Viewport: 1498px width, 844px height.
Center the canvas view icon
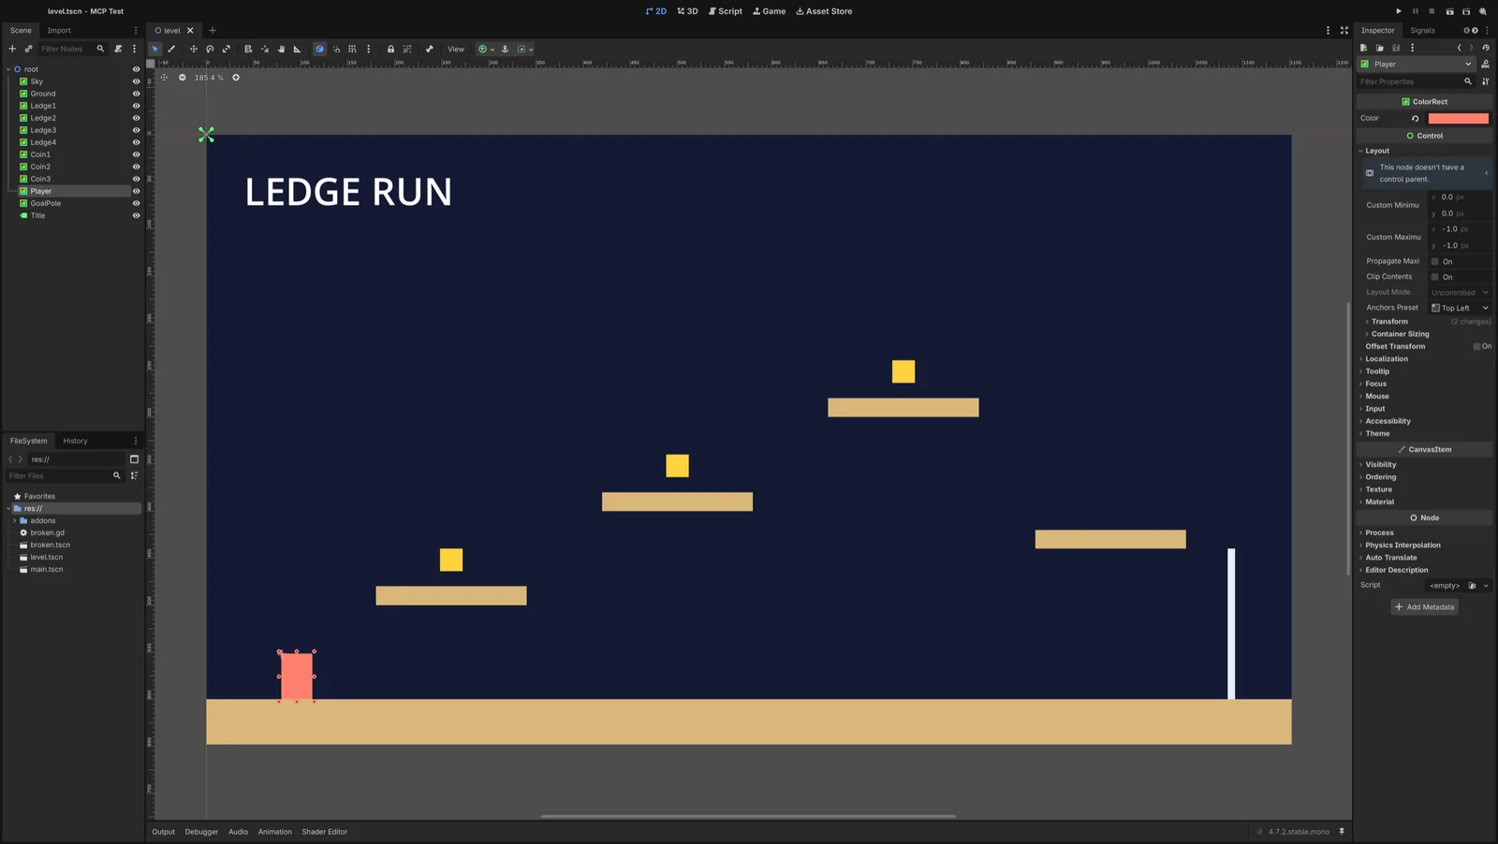pyautogui.click(x=164, y=78)
